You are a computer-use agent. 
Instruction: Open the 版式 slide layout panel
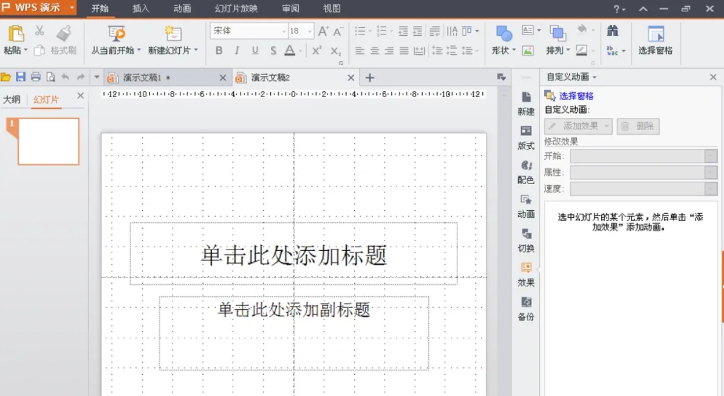(x=526, y=138)
